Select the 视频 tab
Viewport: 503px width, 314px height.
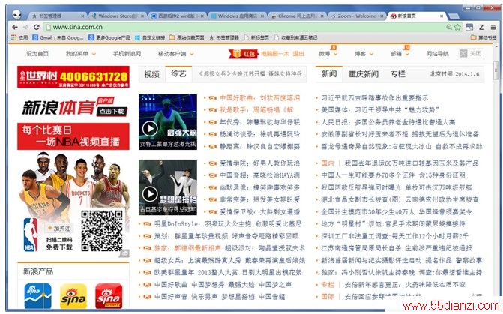(152, 74)
